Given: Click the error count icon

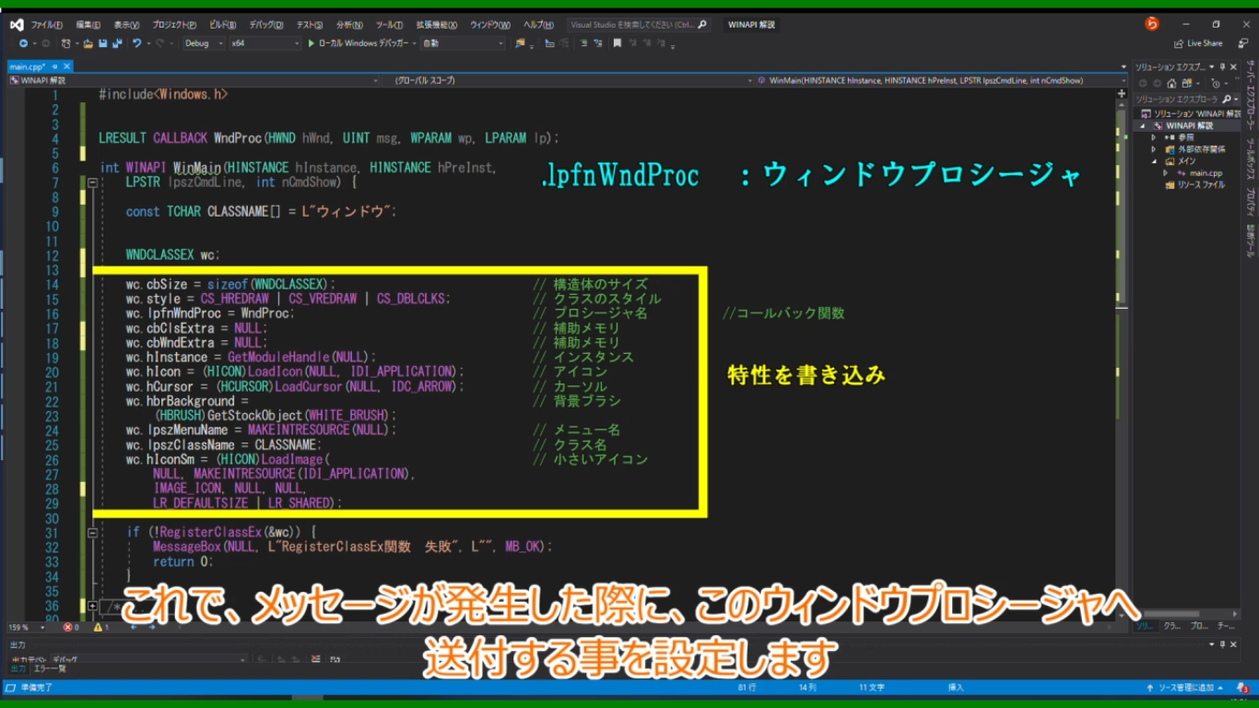Looking at the screenshot, I should pyautogui.click(x=69, y=627).
